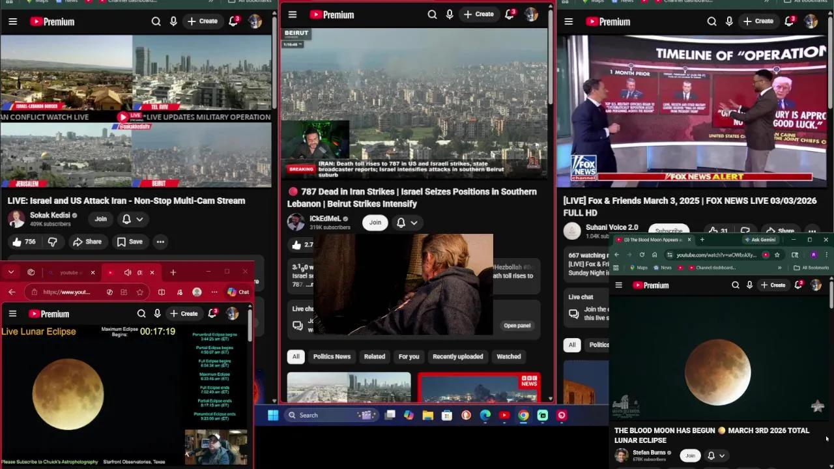Share the Sokak Kedisi stream

(x=87, y=242)
